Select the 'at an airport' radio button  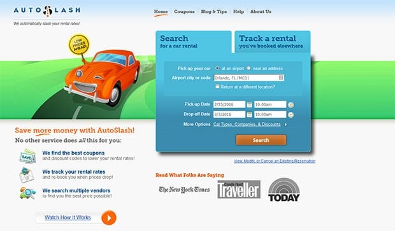tap(217, 68)
